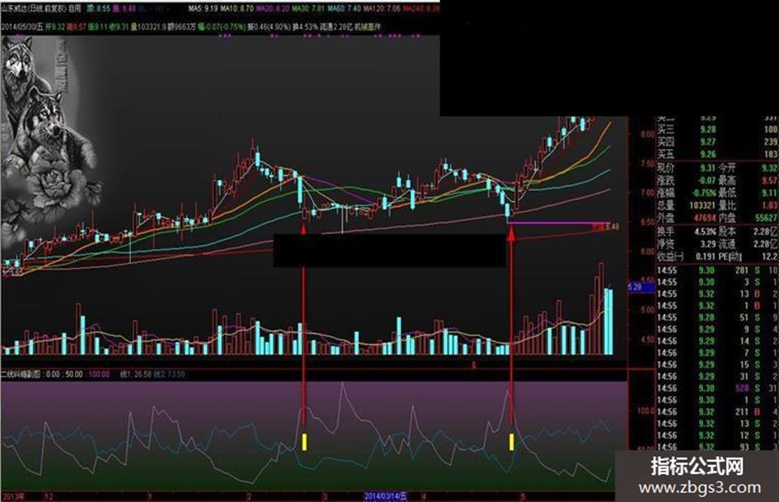Click the 2013年 label on time axis

[13, 496]
